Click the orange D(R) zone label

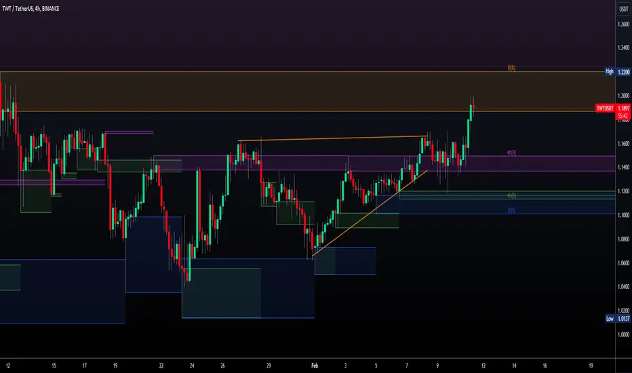[511, 68]
